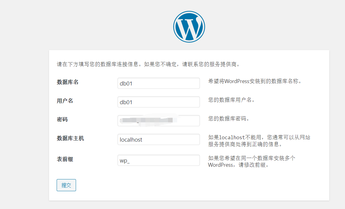Focus the 表前缀 field containing wp_
Viewport: 345px width, 209px height.
[x=158, y=160]
